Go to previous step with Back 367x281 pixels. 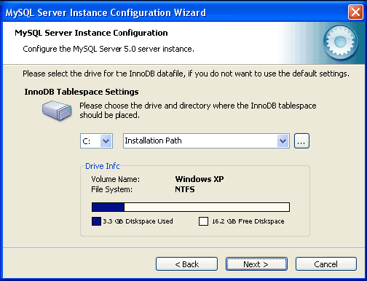186,264
